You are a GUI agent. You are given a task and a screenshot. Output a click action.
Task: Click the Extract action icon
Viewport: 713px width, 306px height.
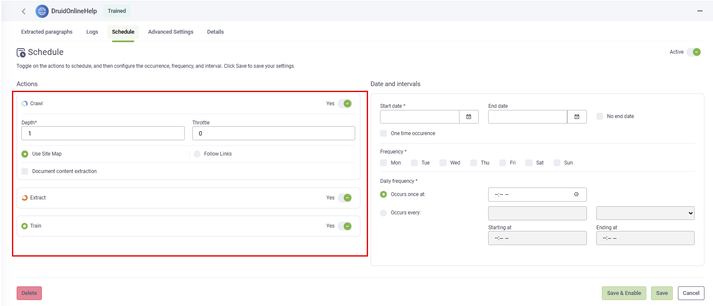25,198
